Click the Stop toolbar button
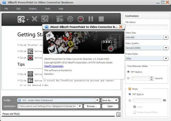The image size is (171, 121). tap(101, 19)
